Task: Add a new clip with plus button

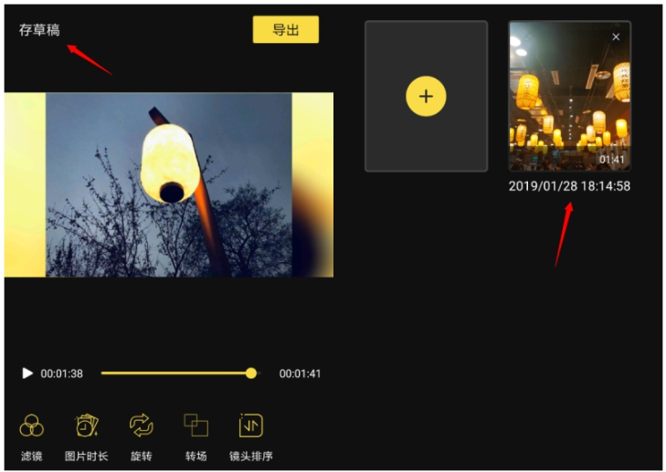Action: pos(426,96)
